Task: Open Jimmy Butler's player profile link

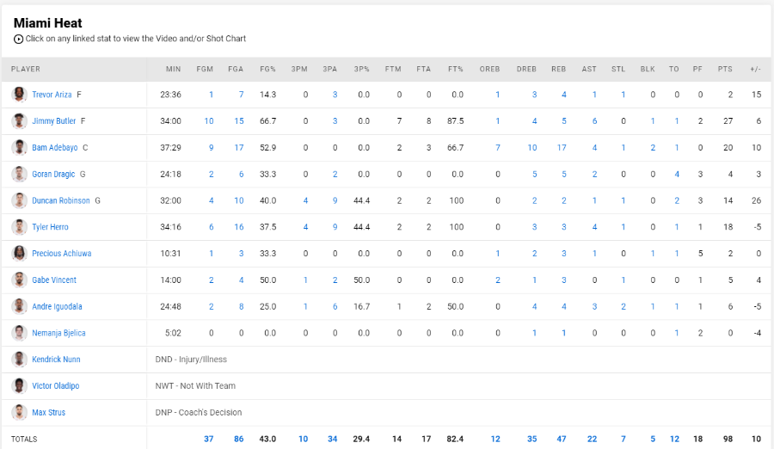Action: click(x=54, y=121)
